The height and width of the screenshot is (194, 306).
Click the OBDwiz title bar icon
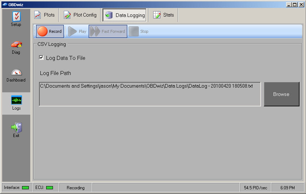pos(4,4)
